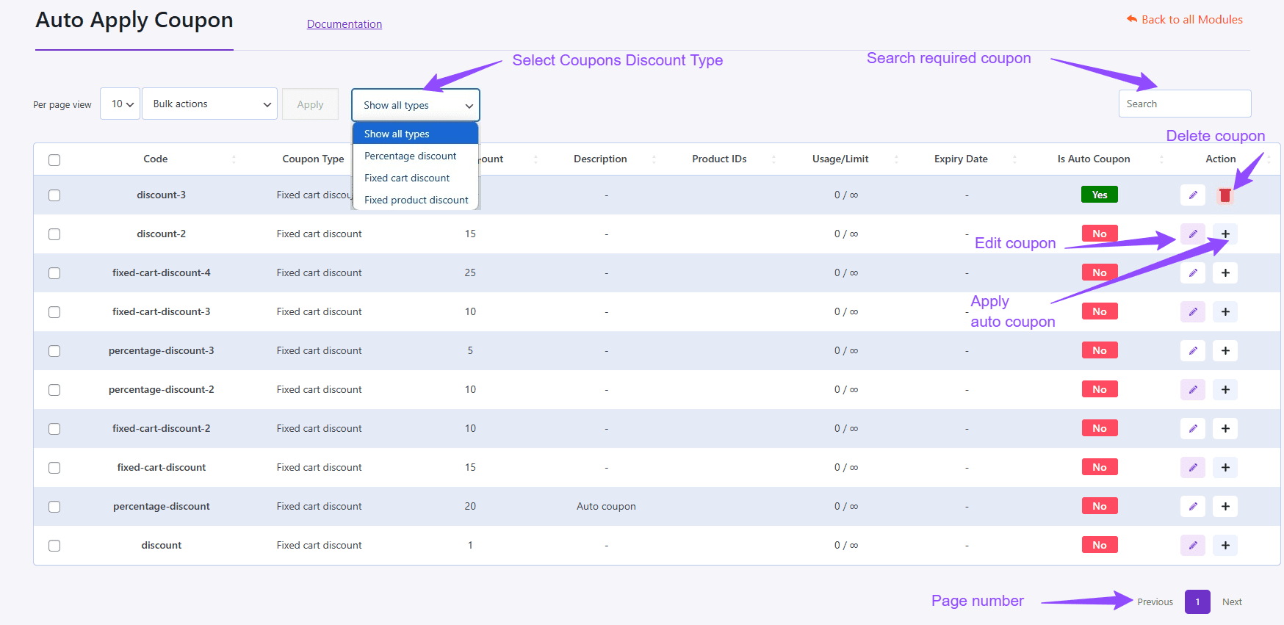This screenshot has width=1284, height=625.
Task: Tick the checkbox for discount-2
Action: [54, 234]
